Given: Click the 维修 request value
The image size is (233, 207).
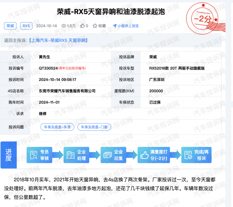Looking at the screenshot, I should (43, 114).
